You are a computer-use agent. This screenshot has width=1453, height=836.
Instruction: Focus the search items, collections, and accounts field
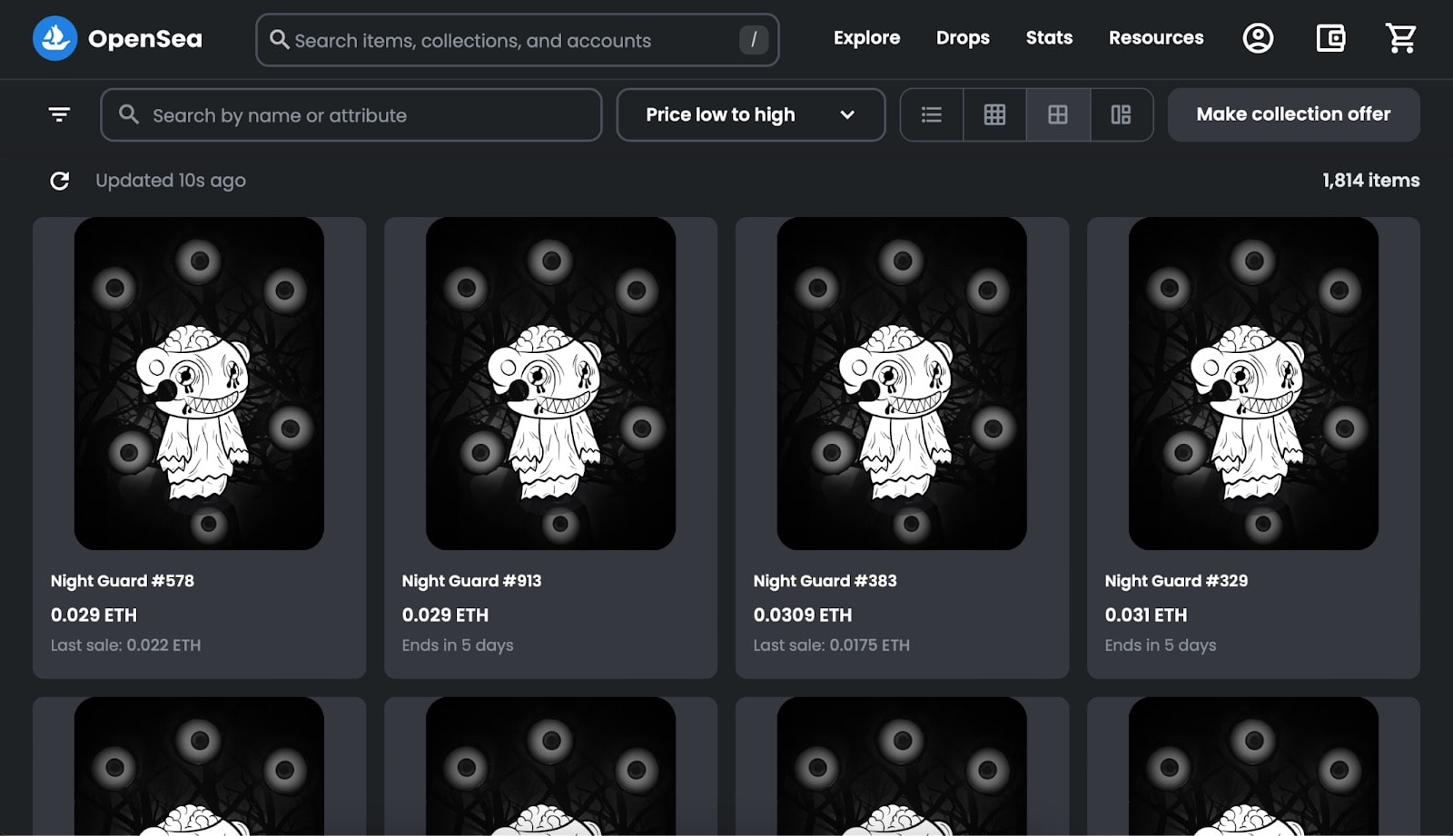pos(518,40)
